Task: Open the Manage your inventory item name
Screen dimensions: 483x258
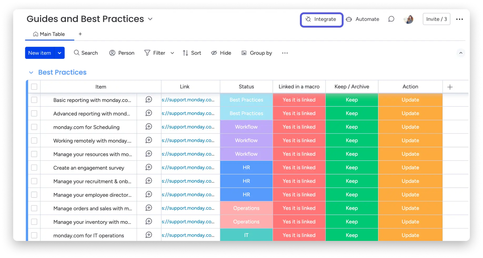Action: click(x=92, y=222)
